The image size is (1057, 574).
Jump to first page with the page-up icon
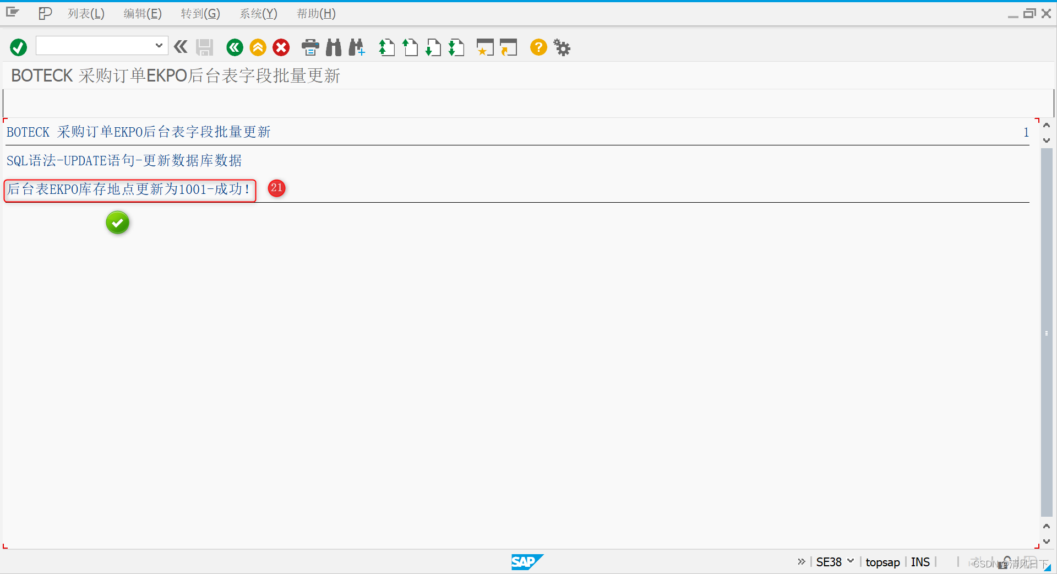[386, 48]
